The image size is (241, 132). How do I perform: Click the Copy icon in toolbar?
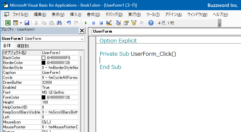[x=44, y=23]
